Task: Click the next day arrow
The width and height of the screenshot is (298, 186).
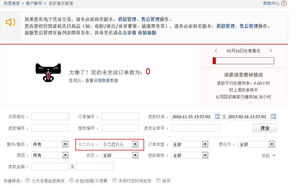Action: click(x=271, y=51)
